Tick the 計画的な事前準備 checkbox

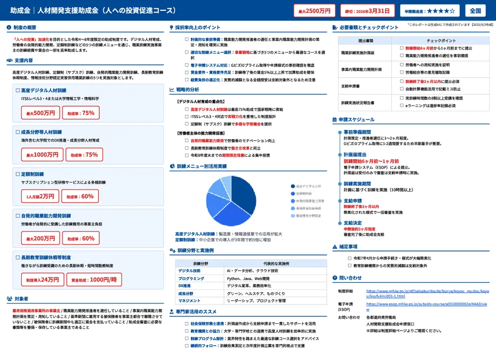186,40
